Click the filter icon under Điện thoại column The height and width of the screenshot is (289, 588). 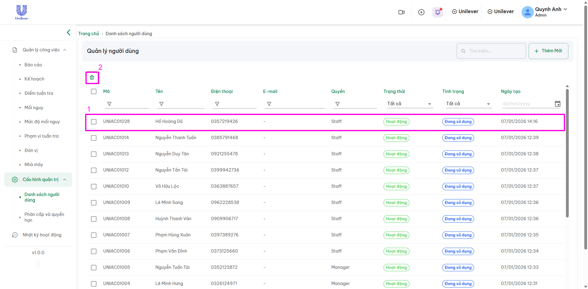click(x=217, y=104)
